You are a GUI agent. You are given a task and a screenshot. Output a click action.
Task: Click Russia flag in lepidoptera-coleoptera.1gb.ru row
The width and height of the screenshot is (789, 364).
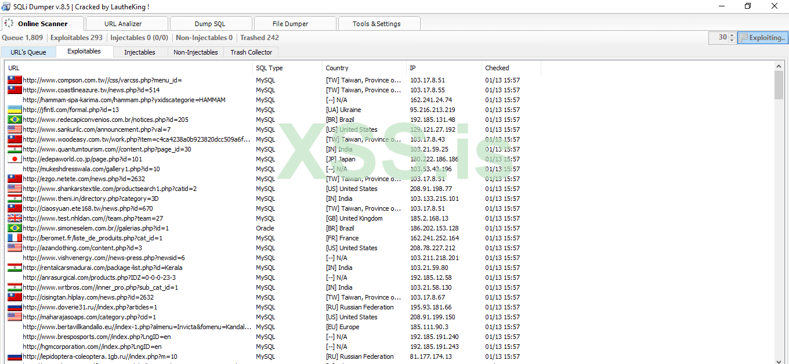[15, 356]
